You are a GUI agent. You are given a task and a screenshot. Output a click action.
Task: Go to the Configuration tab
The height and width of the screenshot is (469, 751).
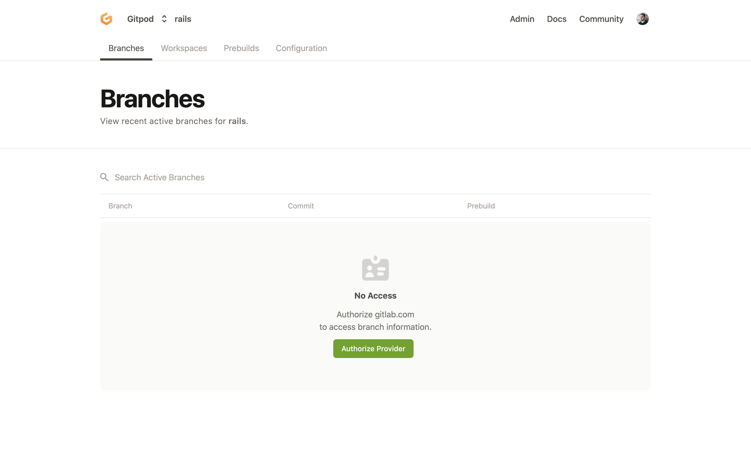[x=301, y=48]
